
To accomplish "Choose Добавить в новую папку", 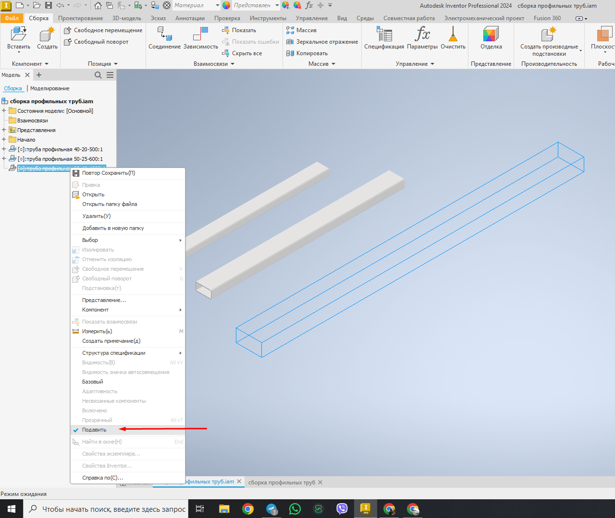I will (128, 228).
